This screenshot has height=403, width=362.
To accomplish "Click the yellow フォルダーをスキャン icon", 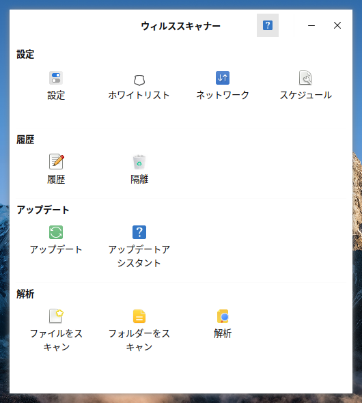I will coord(139,316).
